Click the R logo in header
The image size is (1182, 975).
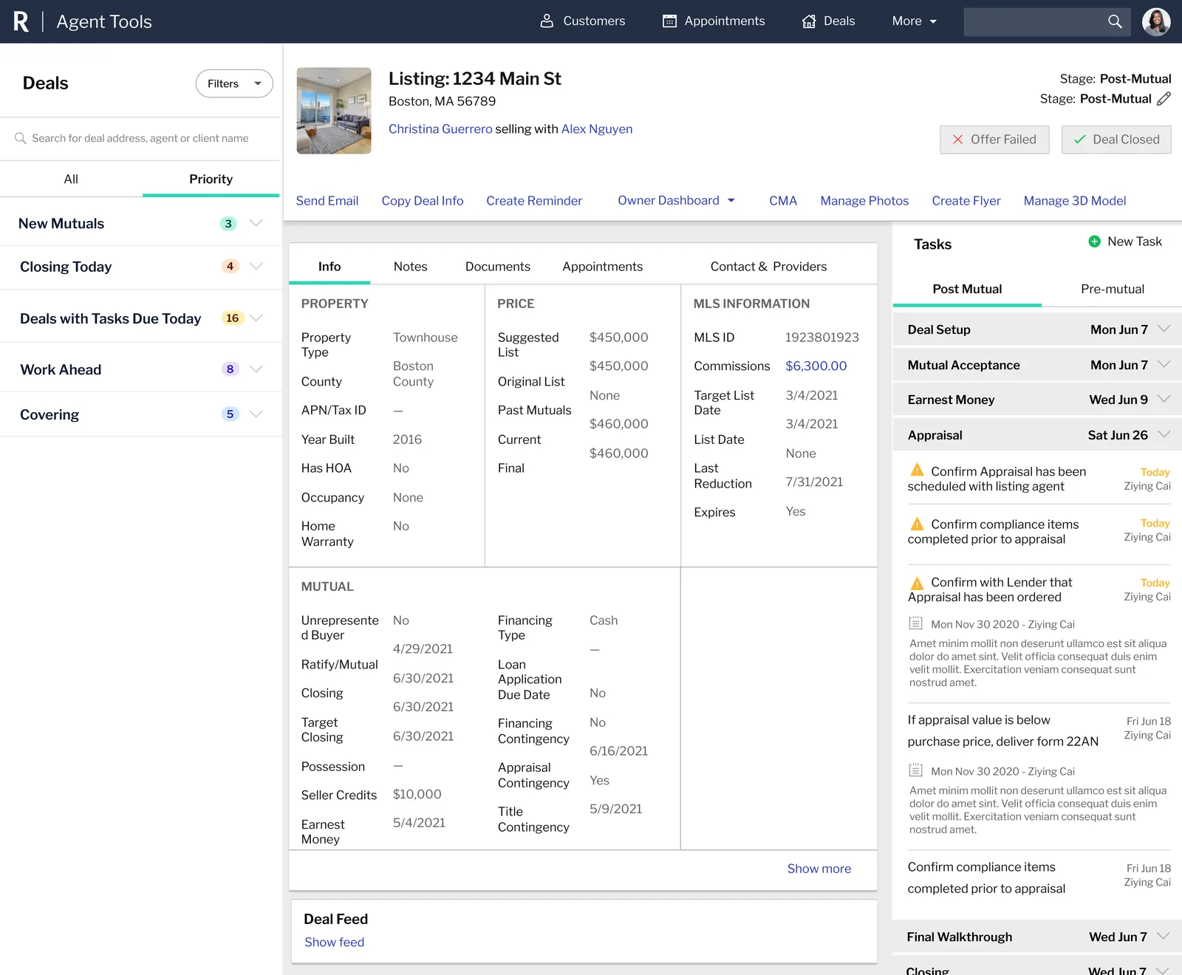click(21, 21)
